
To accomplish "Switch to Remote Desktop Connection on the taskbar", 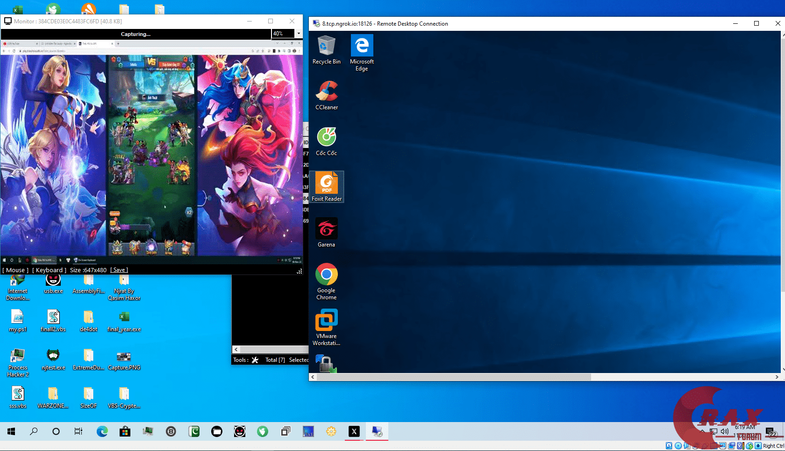I will 377,431.
